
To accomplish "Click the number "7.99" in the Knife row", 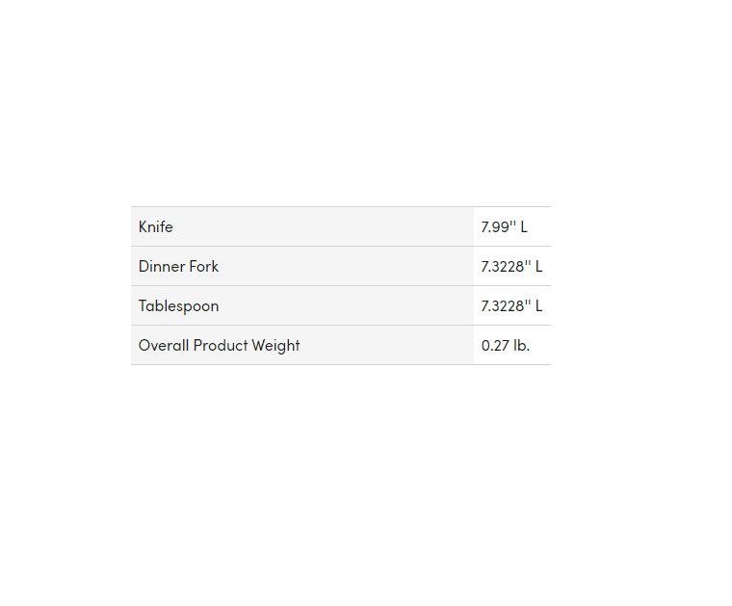I will 495,227.
